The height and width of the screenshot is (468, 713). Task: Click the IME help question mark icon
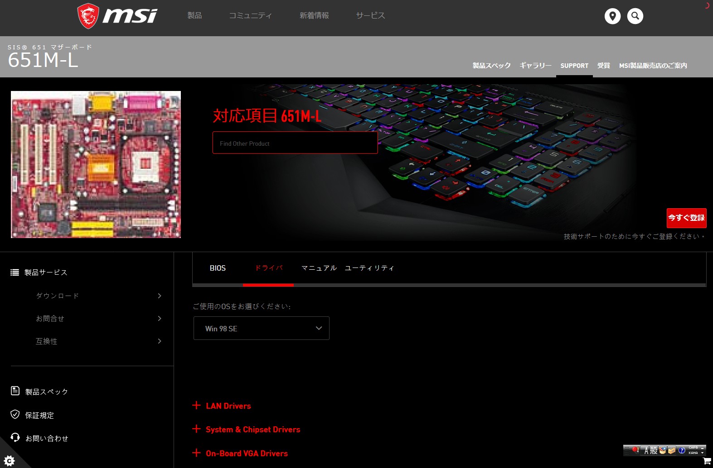(682, 450)
